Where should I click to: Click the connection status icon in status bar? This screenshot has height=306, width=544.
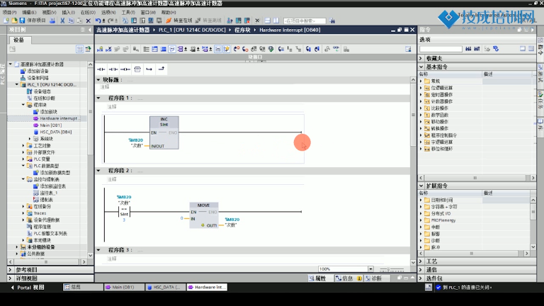pos(429,288)
